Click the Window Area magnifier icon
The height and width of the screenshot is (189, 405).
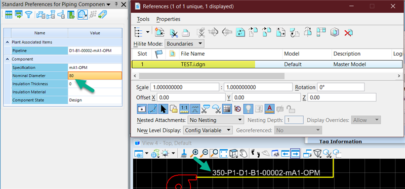click(x=214, y=154)
